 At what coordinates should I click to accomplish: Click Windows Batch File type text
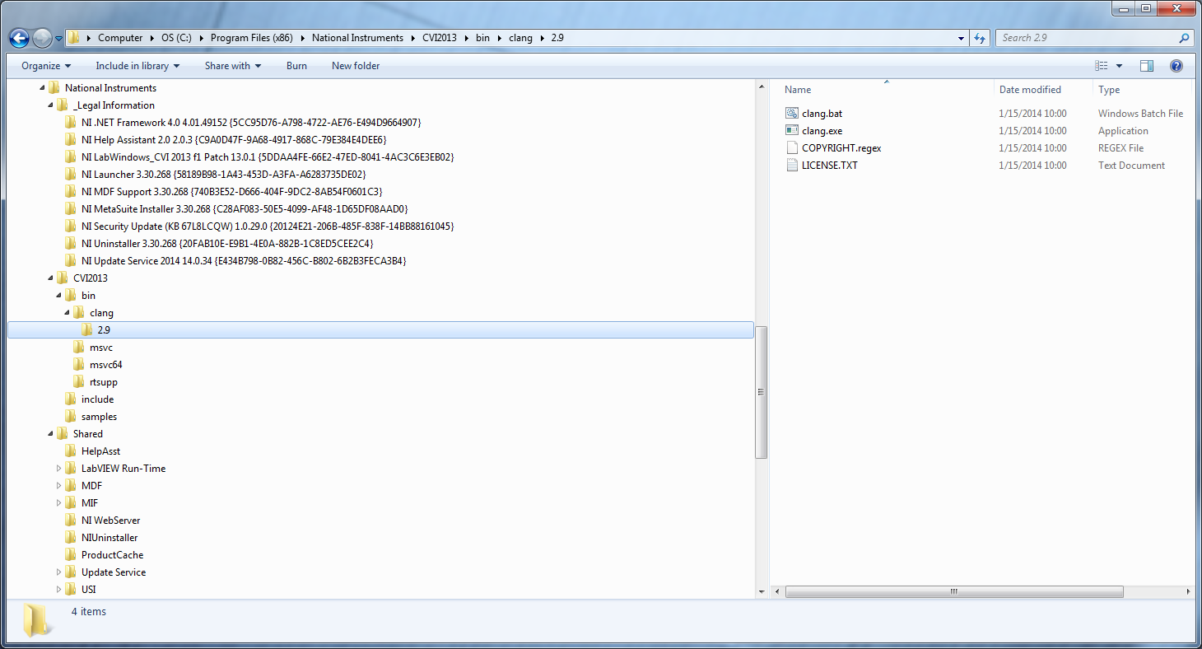[1140, 114]
